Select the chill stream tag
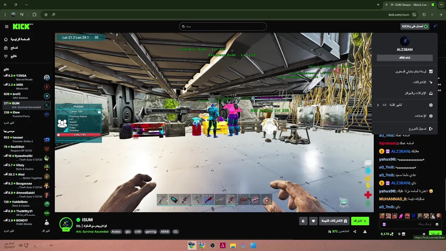 click(x=138, y=231)
